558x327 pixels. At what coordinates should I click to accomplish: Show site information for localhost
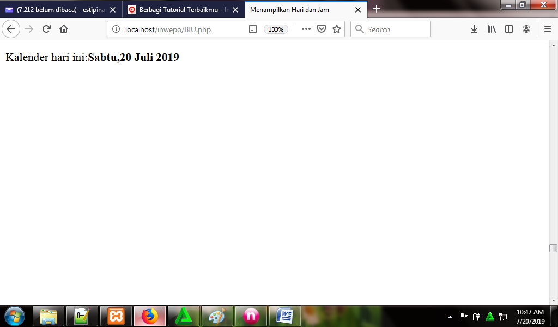point(116,29)
